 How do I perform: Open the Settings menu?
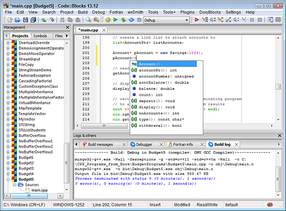(233, 12)
